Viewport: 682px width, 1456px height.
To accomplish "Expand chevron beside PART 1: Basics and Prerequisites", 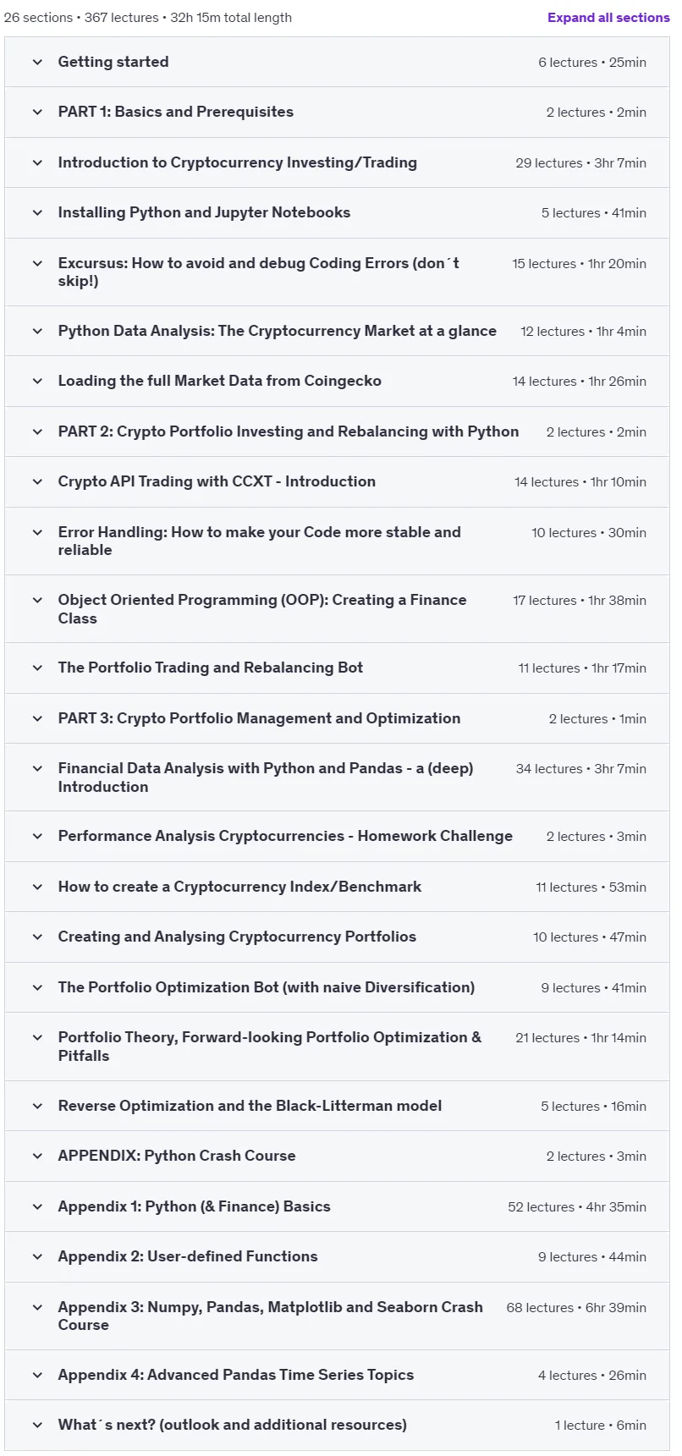I will tap(37, 112).
